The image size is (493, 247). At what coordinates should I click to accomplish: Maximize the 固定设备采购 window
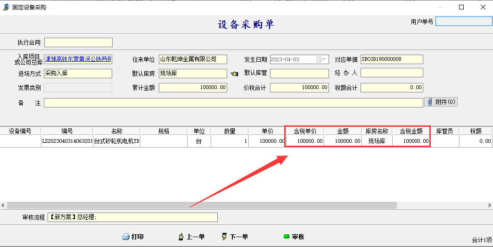tap(461, 7)
